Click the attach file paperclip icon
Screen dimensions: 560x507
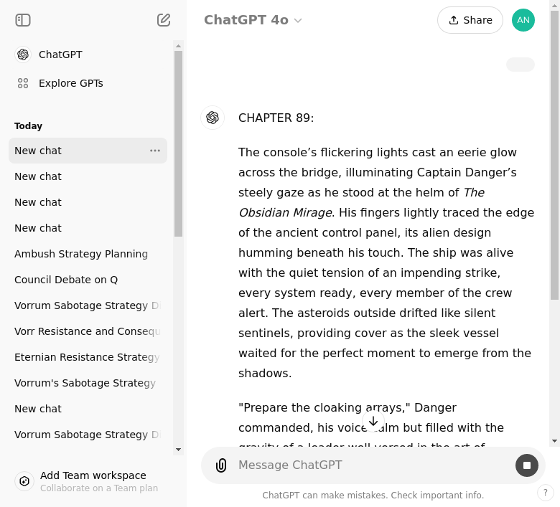pyautogui.click(x=221, y=465)
